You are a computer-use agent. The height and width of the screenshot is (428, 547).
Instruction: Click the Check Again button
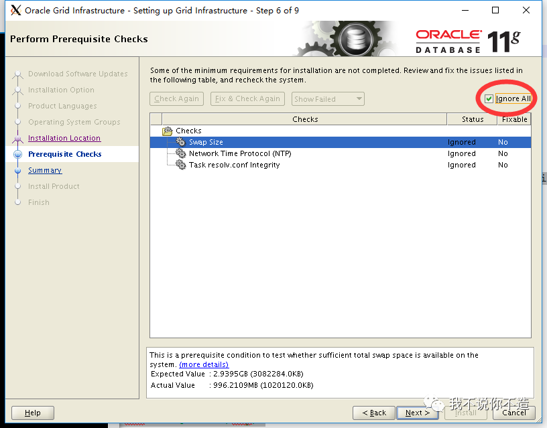[x=176, y=99]
